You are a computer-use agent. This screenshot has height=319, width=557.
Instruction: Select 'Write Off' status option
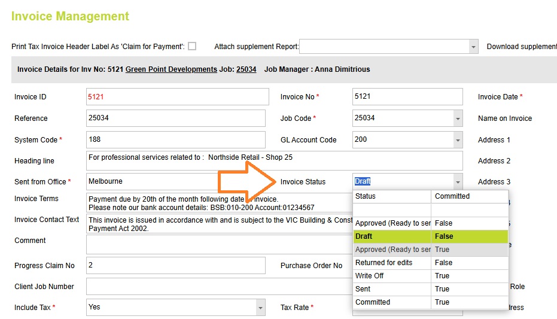tap(392, 276)
